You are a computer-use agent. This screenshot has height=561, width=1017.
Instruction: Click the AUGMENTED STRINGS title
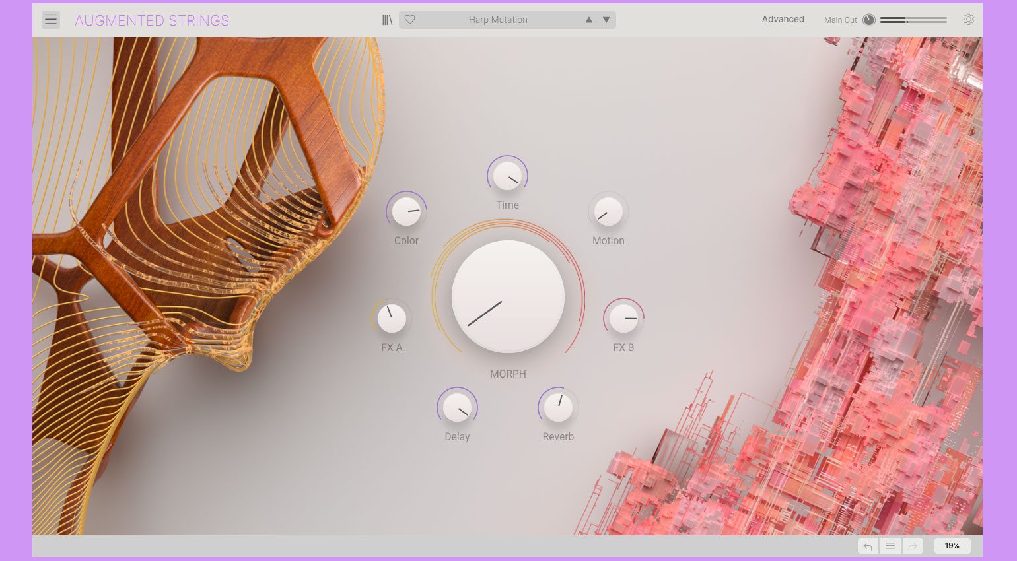click(152, 20)
